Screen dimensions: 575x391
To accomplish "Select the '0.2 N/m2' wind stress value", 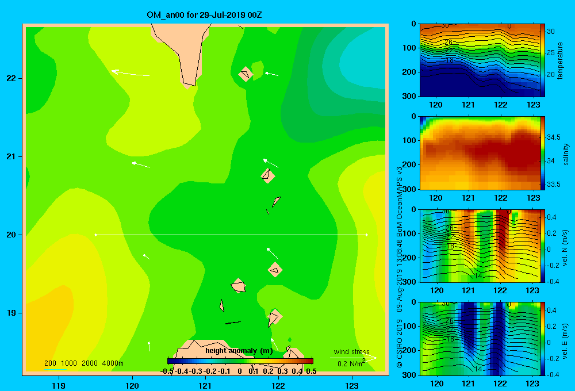I will coord(351,363).
